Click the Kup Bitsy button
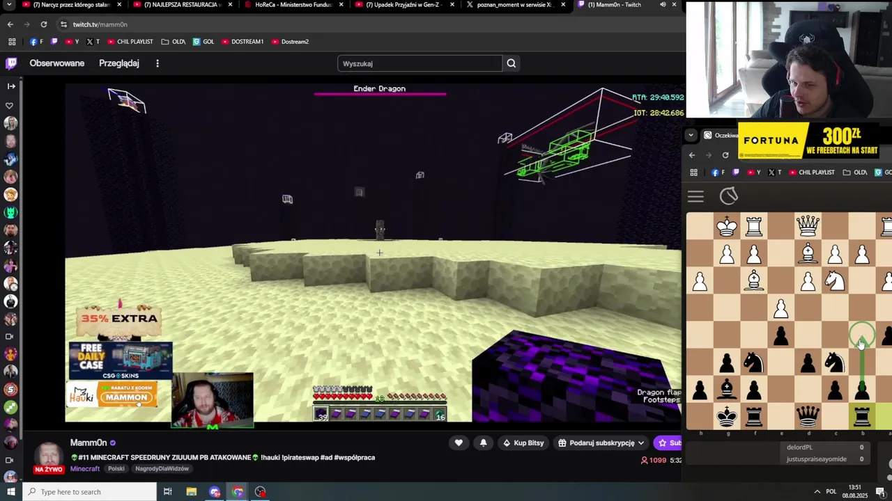 click(x=523, y=443)
